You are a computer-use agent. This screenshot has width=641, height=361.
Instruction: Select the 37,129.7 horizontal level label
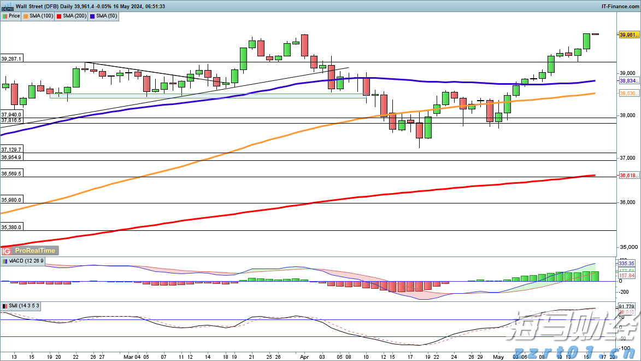pyautogui.click(x=11, y=149)
